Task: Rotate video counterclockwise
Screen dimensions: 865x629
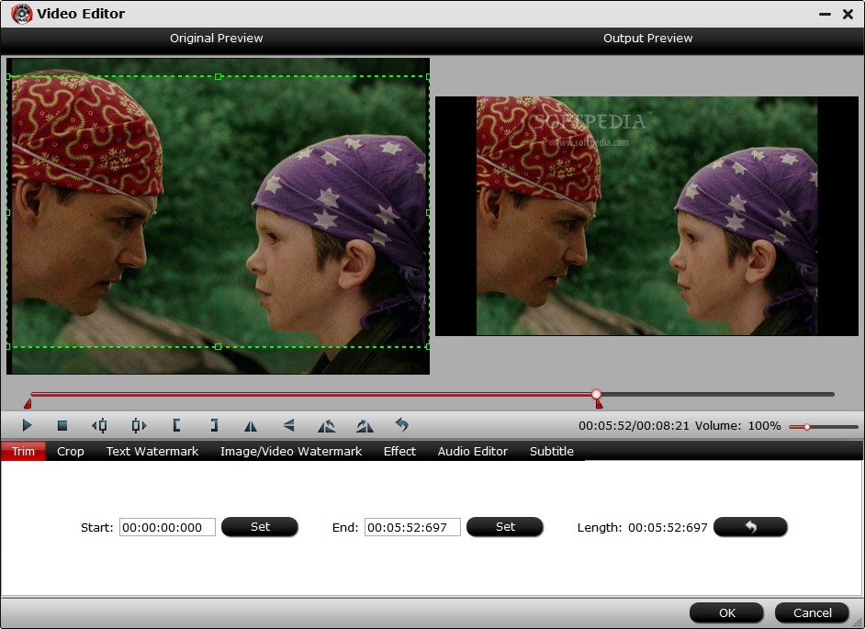Action: coord(327,425)
